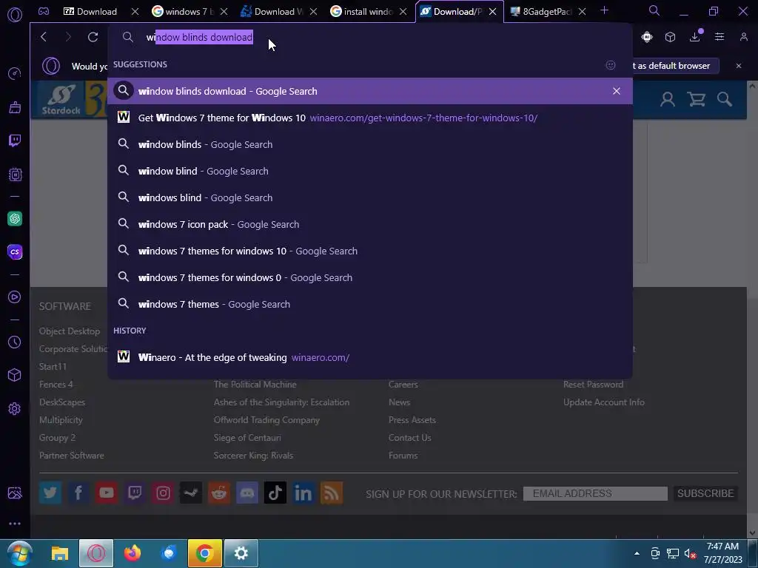Open a new tab with plus button
This screenshot has height=568, width=758.
click(604, 10)
